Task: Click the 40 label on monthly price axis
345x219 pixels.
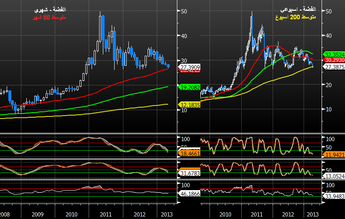Action: coord(184,36)
